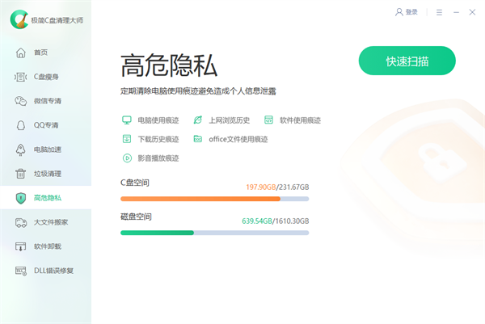Click the 大文件搬家 truck icon
The width and height of the screenshot is (485, 324).
(20, 222)
